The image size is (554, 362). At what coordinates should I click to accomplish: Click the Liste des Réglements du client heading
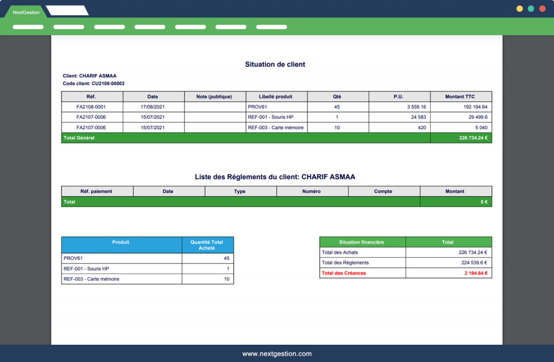(x=275, y=177)
